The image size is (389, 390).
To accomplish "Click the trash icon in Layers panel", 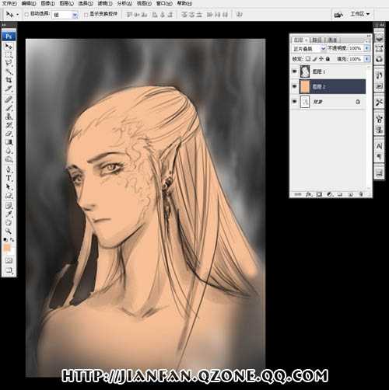I will click(361, 194).
